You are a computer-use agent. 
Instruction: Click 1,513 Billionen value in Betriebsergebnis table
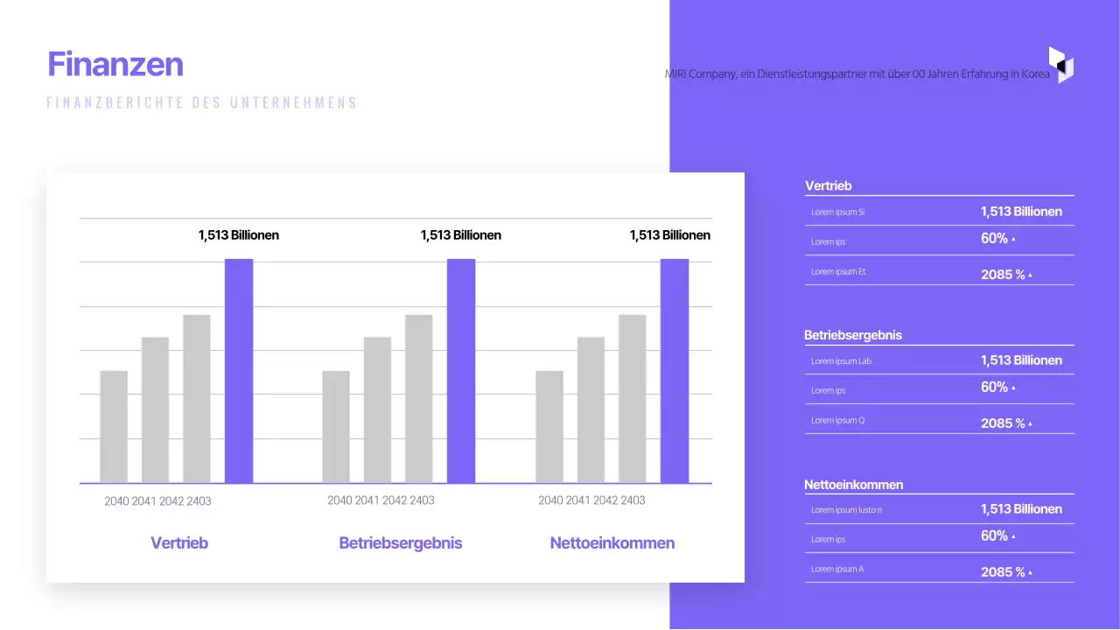tap(1021, 360)
